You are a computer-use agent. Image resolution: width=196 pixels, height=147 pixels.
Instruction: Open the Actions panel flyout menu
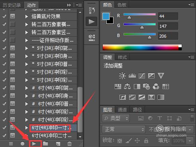click(79, 5)
